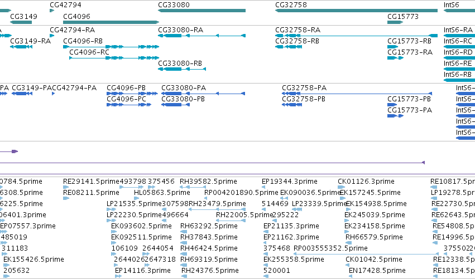
Task: Select transcript CG33080-RA
Action: coord(201,36)
